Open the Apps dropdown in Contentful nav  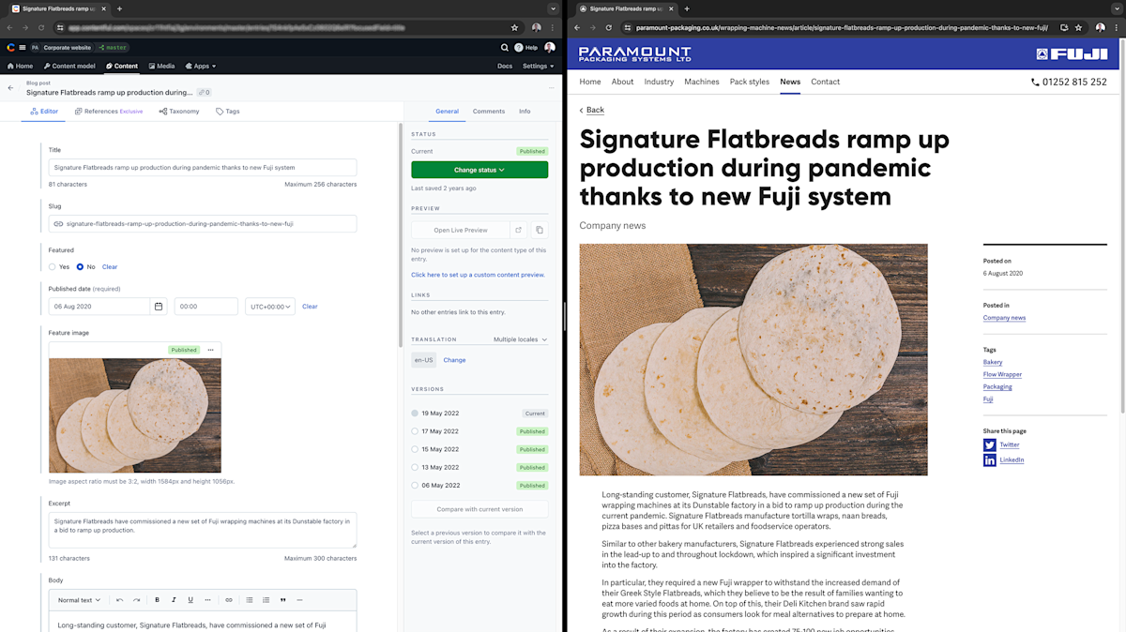[200, 67]
